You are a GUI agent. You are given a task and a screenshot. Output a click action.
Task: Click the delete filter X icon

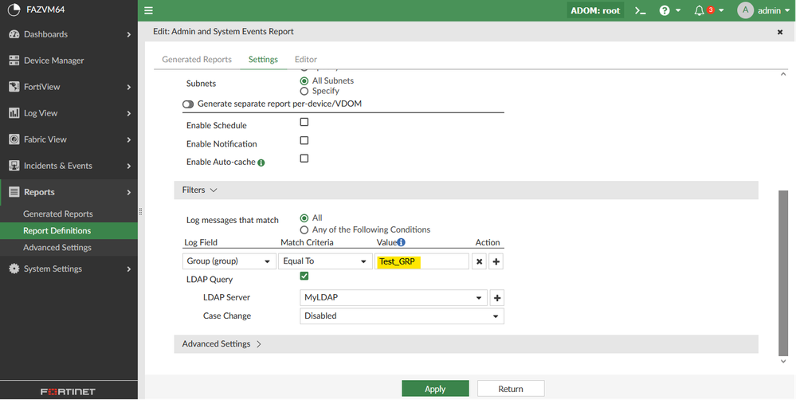(x=479, y=261)
